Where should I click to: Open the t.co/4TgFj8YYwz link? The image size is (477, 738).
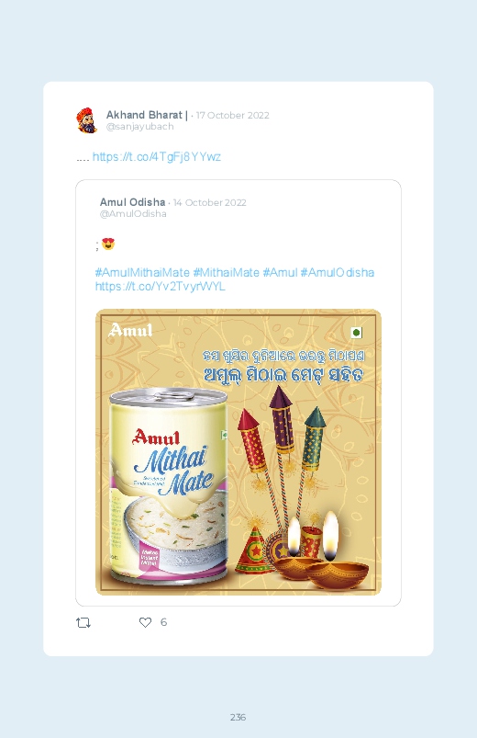157,157
